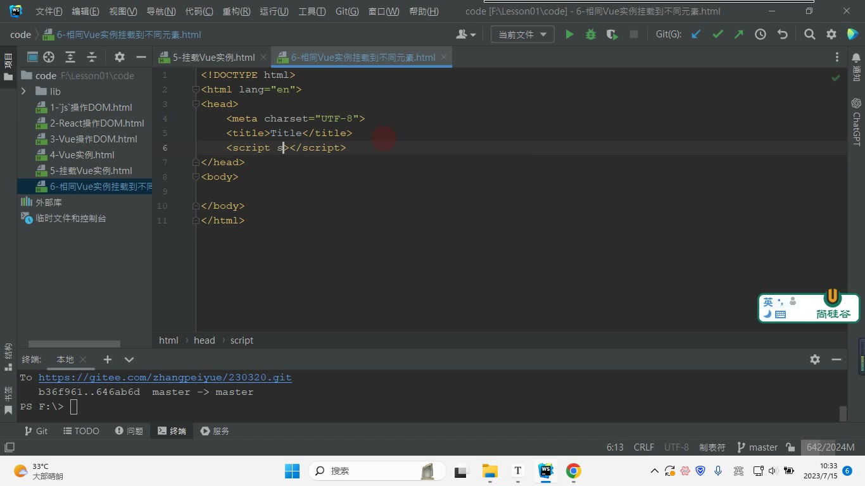
Task: Toggle the 服务 services tool window
Action: pyautogui.click(x=215, y=431)
